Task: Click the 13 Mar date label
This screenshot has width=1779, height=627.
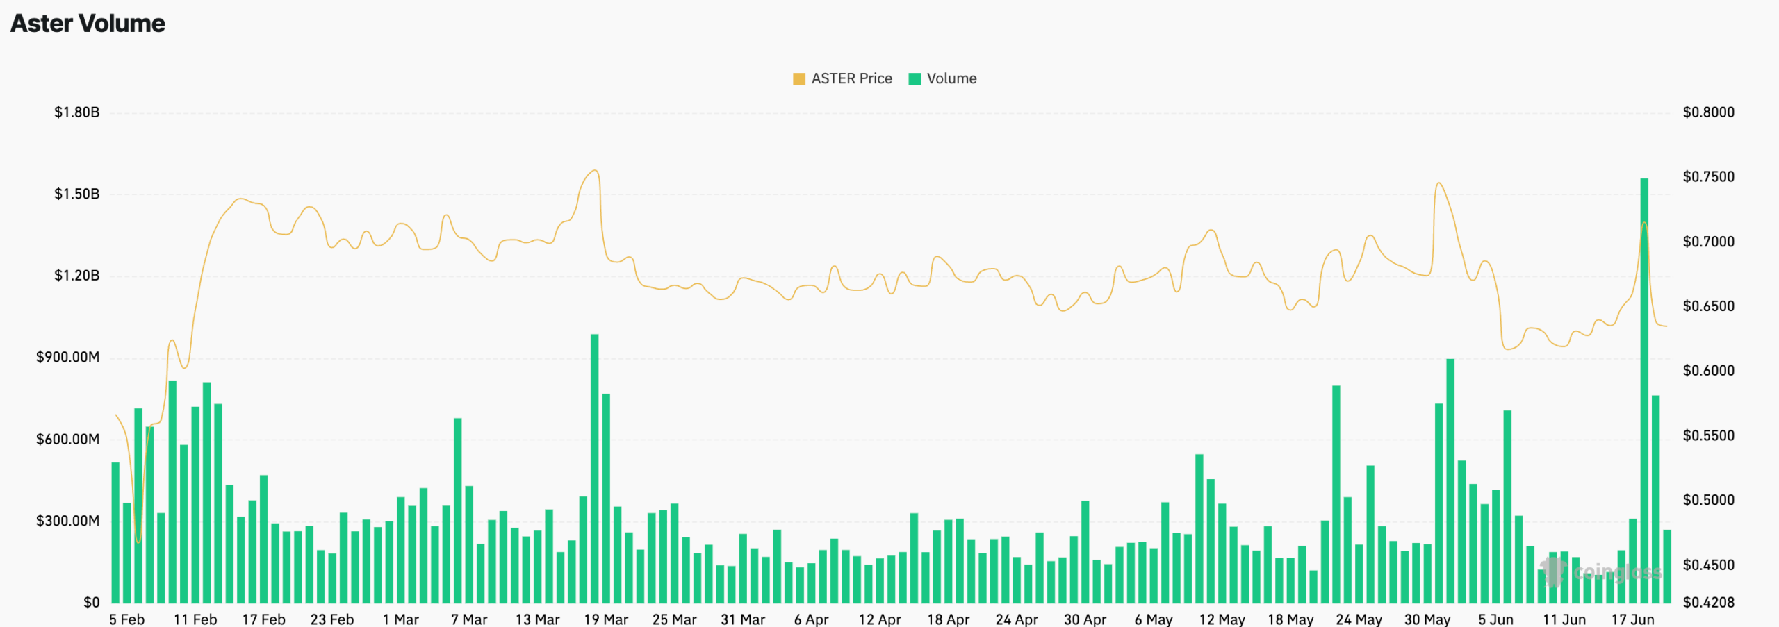Action: pos(538,619)
